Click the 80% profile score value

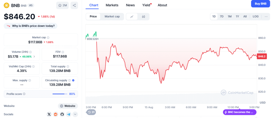(x=72, y=94)
